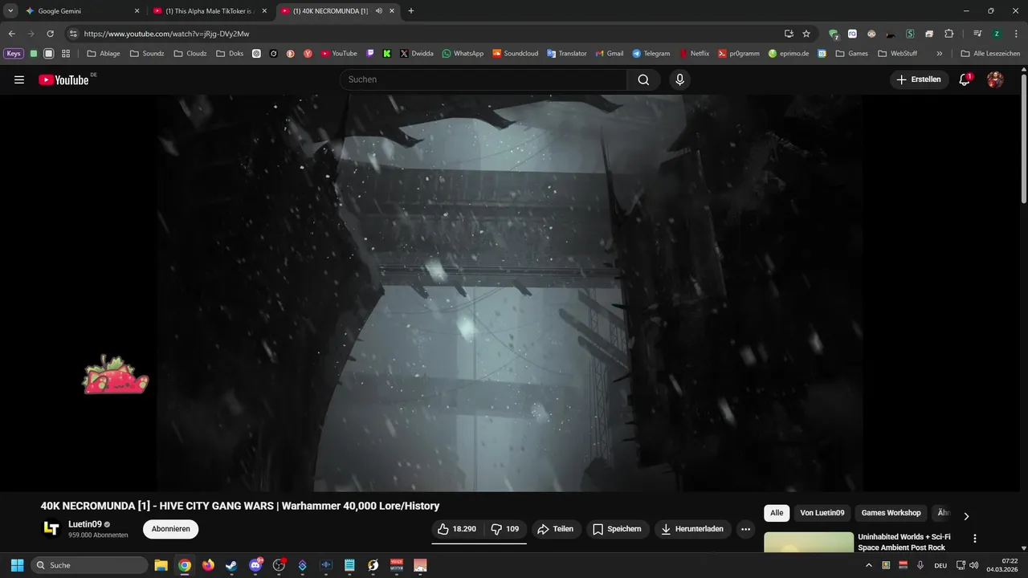This screenshot has width=1028, height=578.
Task: Go to the YouTube home logo
Action: click(63, 79)
